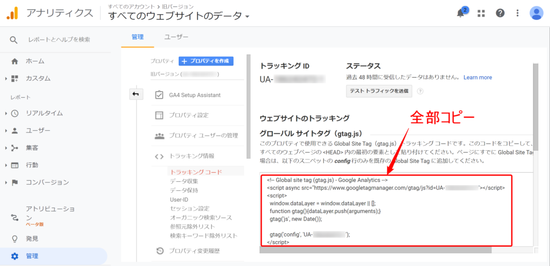Click the 発見 label in the sidebar
Viewport: 550px width, 266px height.
[x=32, y=239]
